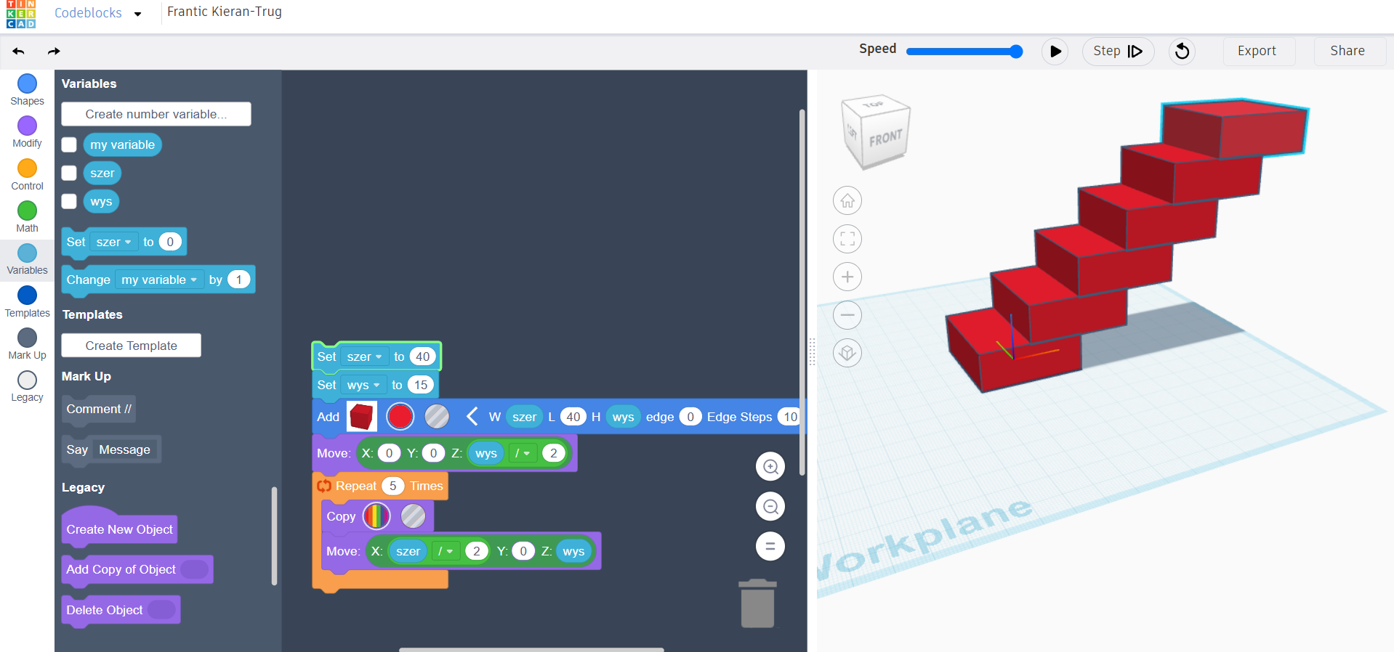The height and width of the screenshot is (652, 1394).
Task: Select the Math category
Action: [x=27, y=217]
